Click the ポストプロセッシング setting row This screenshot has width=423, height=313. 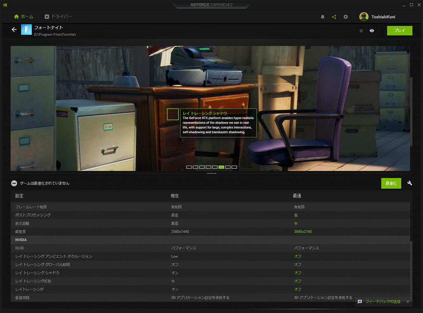210,215
